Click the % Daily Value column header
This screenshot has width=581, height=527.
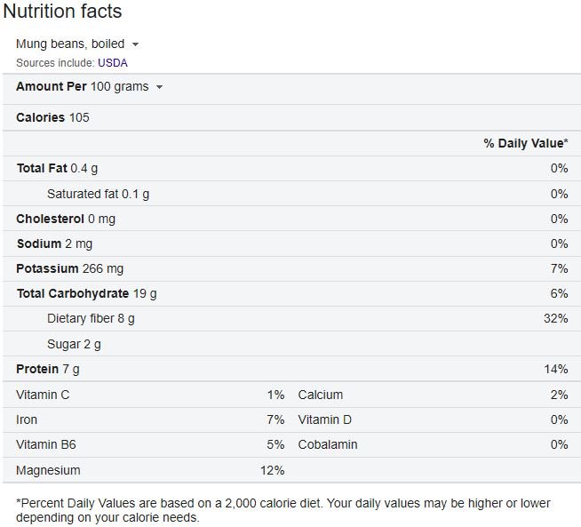coord(526,143)
